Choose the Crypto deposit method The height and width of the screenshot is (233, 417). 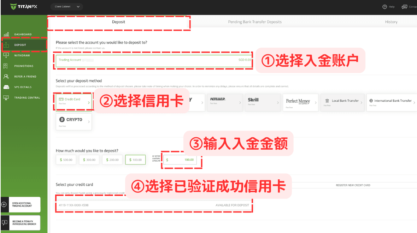(74, 121)
